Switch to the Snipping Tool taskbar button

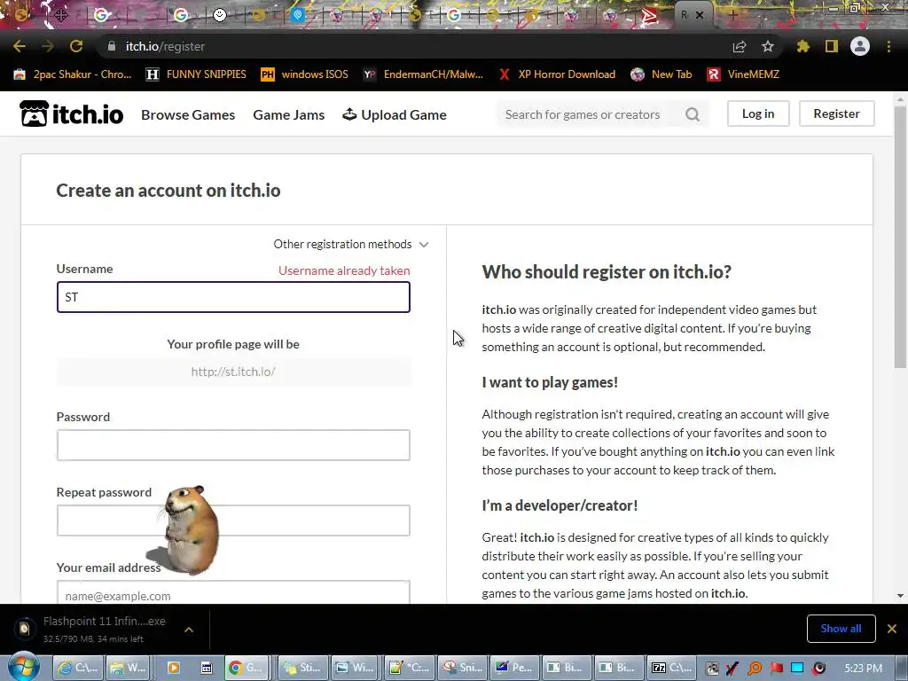coord(462,668)
